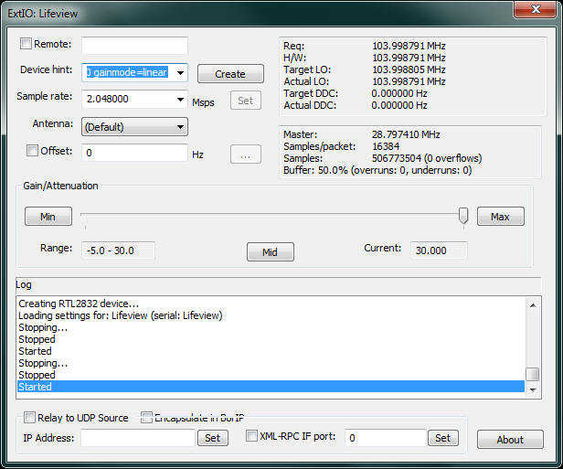The height and width of the screenshot is (469, 563).
Task: Click the log scrollbar thumb
Action: pos(533,374)
